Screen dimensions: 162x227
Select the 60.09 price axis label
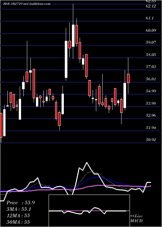coord(151,30)
